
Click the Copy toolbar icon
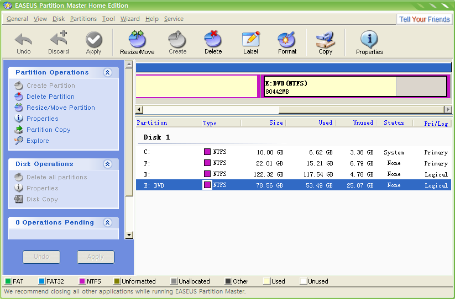click(x=325, y=39)
